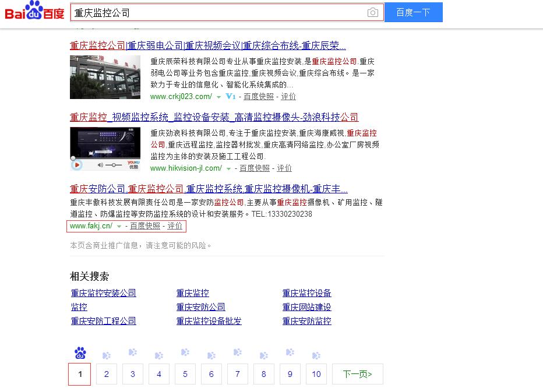Click the camera icon in the search box
543x388 pixels.
coord(372,12)
